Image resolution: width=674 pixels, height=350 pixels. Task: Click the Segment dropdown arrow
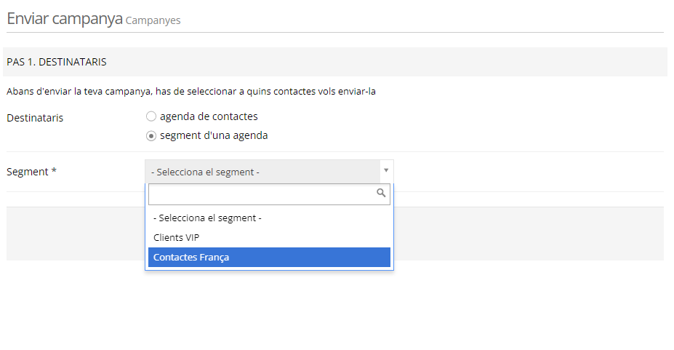386,170
